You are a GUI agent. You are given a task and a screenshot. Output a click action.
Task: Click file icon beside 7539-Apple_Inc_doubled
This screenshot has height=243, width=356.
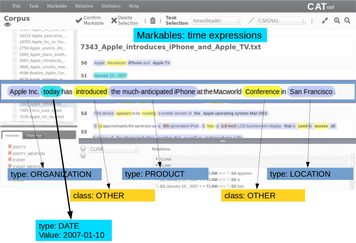point(15,116)
